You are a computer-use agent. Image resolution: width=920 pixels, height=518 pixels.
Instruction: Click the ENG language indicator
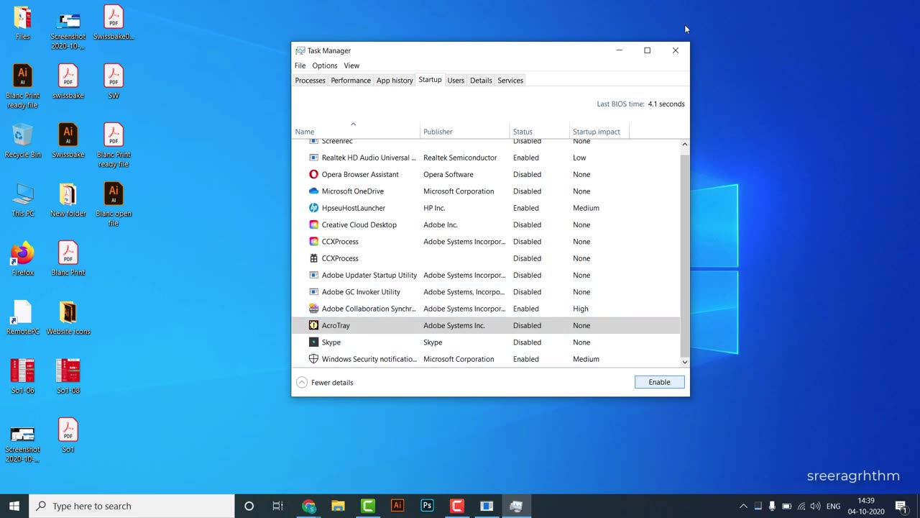[833, 506]
